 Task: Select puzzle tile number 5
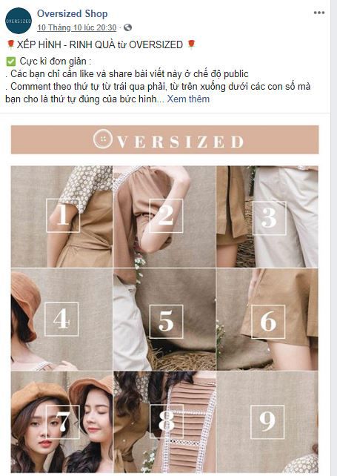[x=164, y=319]
